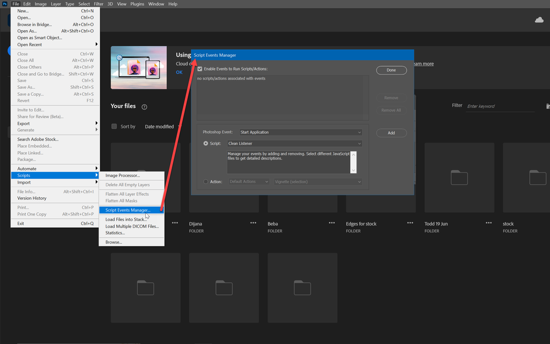The width and height of the screenshot is (550, 344).
Task: Click the Dijana folder name
Action: 196,224
